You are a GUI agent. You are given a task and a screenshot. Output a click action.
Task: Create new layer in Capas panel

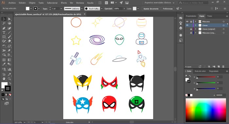219,67
